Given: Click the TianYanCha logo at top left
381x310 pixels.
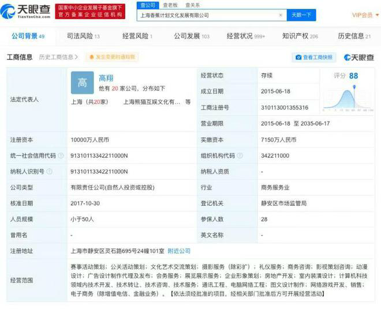Looking at the screenshot, I should pos(25,12).
